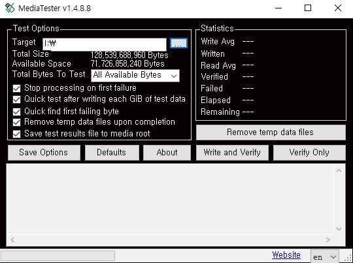The width and height of the screenshot is (353, 263).
Task: Toggle Save test results file to media root
Action: 16,134
